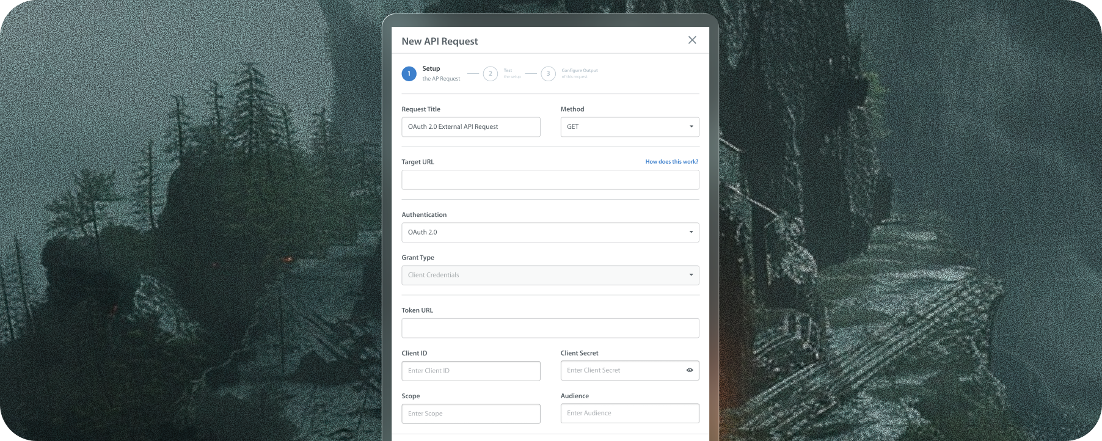Select the 'Test the setup' step label
This screenshot has height=441, width=1102.
(512, 73)
